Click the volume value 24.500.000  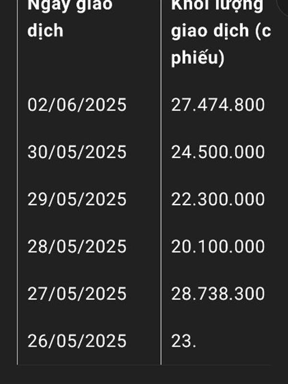coord(218,152)
